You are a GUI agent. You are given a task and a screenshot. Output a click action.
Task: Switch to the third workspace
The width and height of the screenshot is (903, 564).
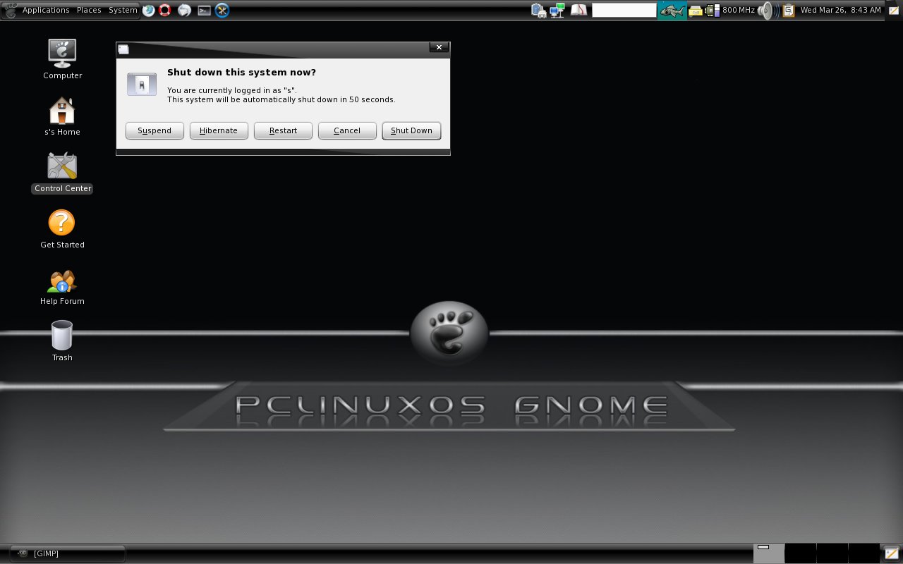pos(832,553)
